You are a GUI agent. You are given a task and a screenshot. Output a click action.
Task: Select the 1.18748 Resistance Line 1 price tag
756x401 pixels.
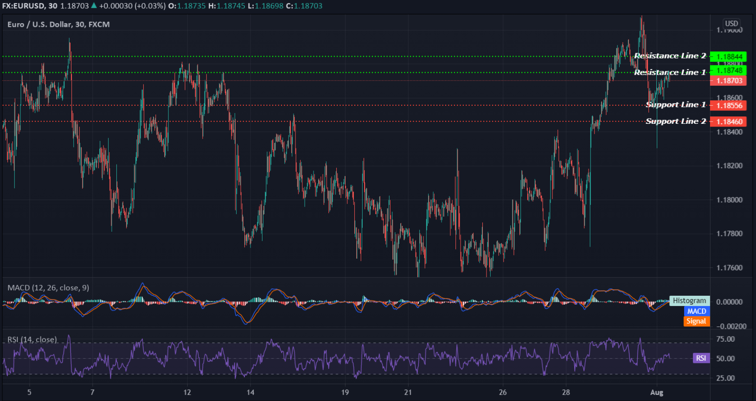coord(728,70)
